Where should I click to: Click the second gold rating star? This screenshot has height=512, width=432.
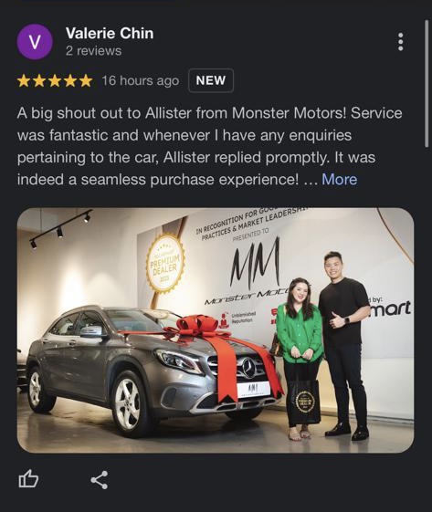[x=39, y=80]
